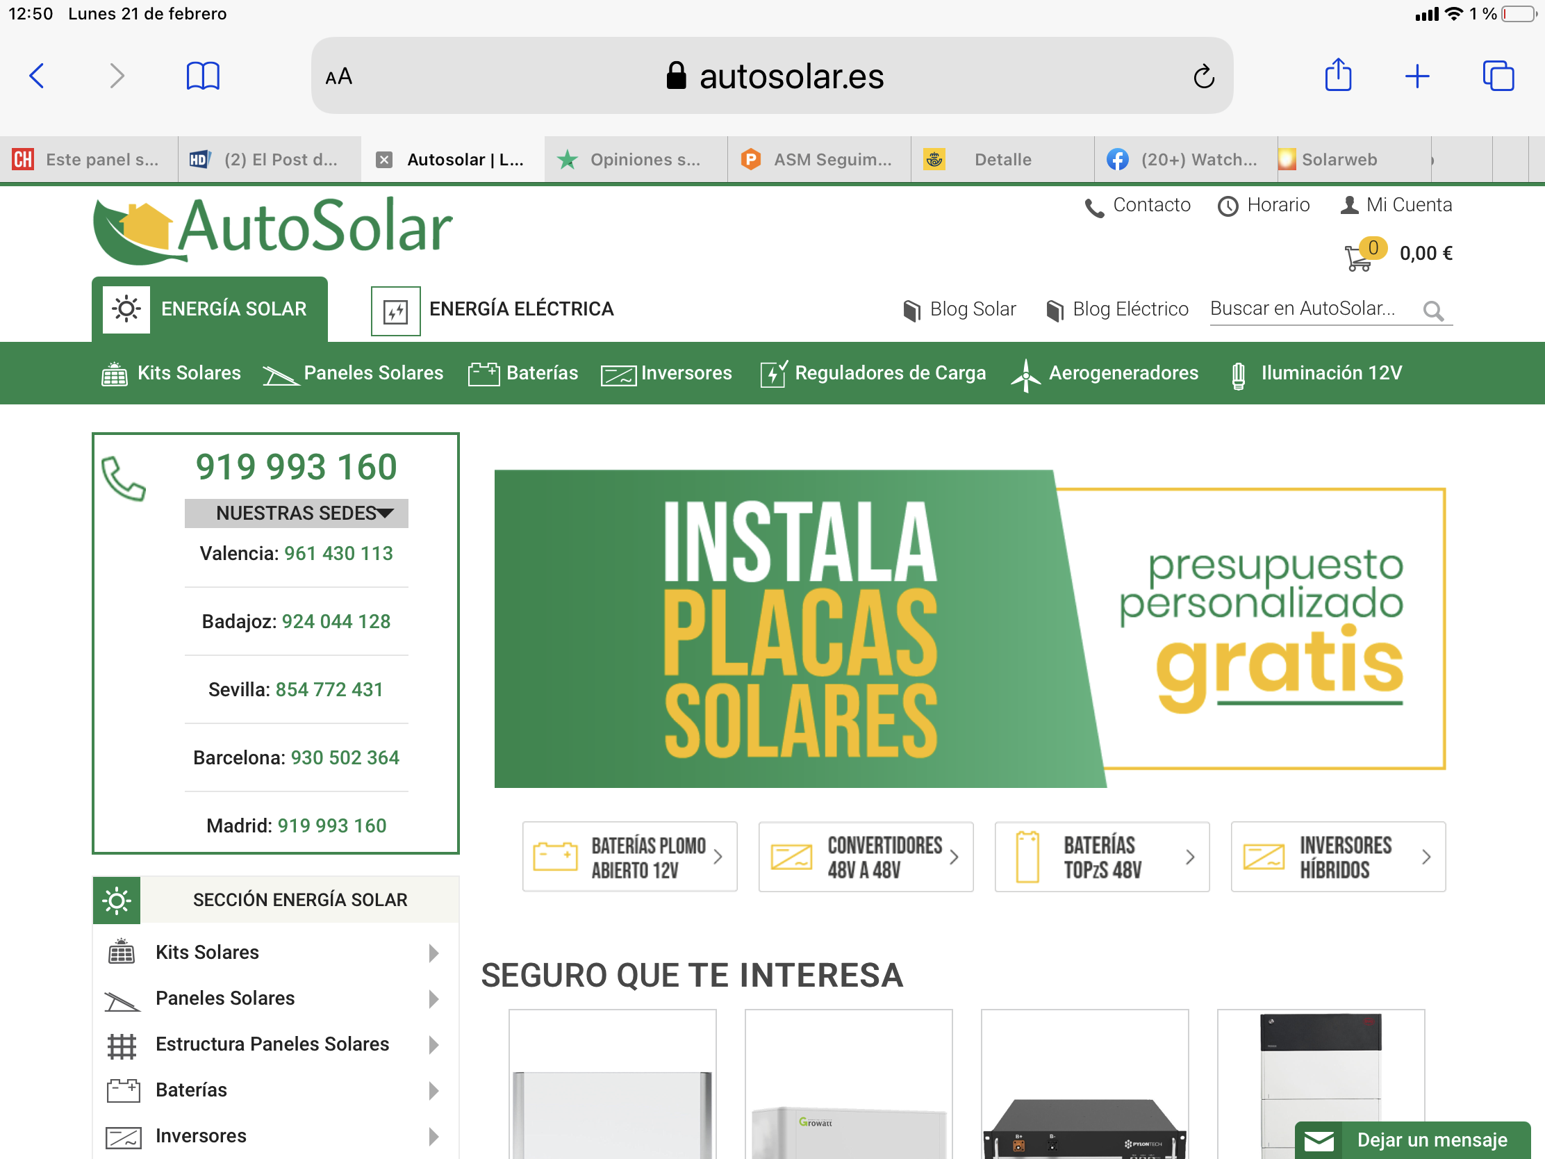The height and width of the screenshot is (1159, 1545).
Task: Click the Blog Eléctrico book icon
Action: click(x=1055, y=310)
